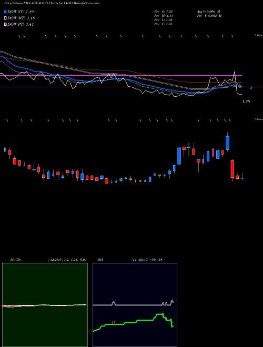263x347 pixels.
Task: Click the 'Avg V: 0.006 M' value
Action: point(209,11)
